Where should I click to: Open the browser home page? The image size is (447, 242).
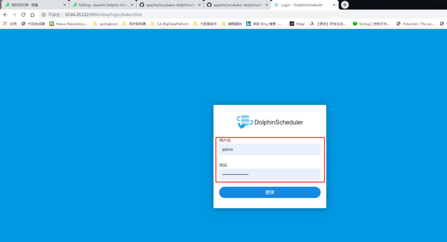click(x=33, y=14)
